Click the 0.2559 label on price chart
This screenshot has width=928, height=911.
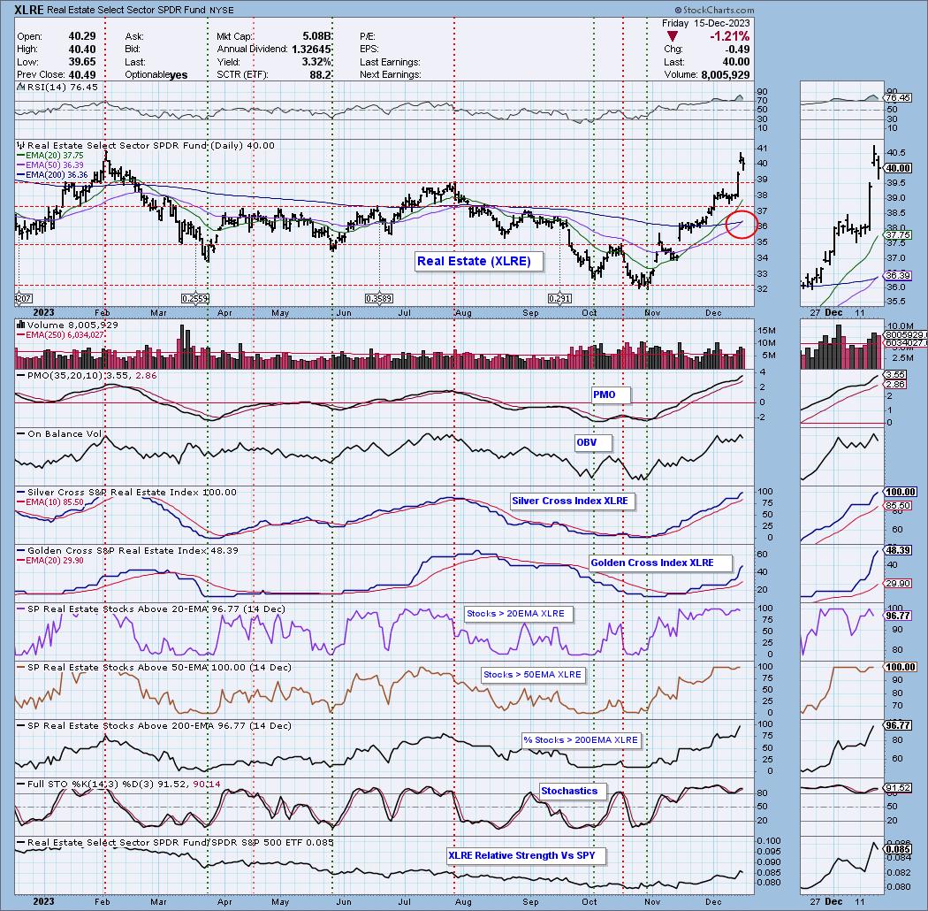tap(195, 299)
